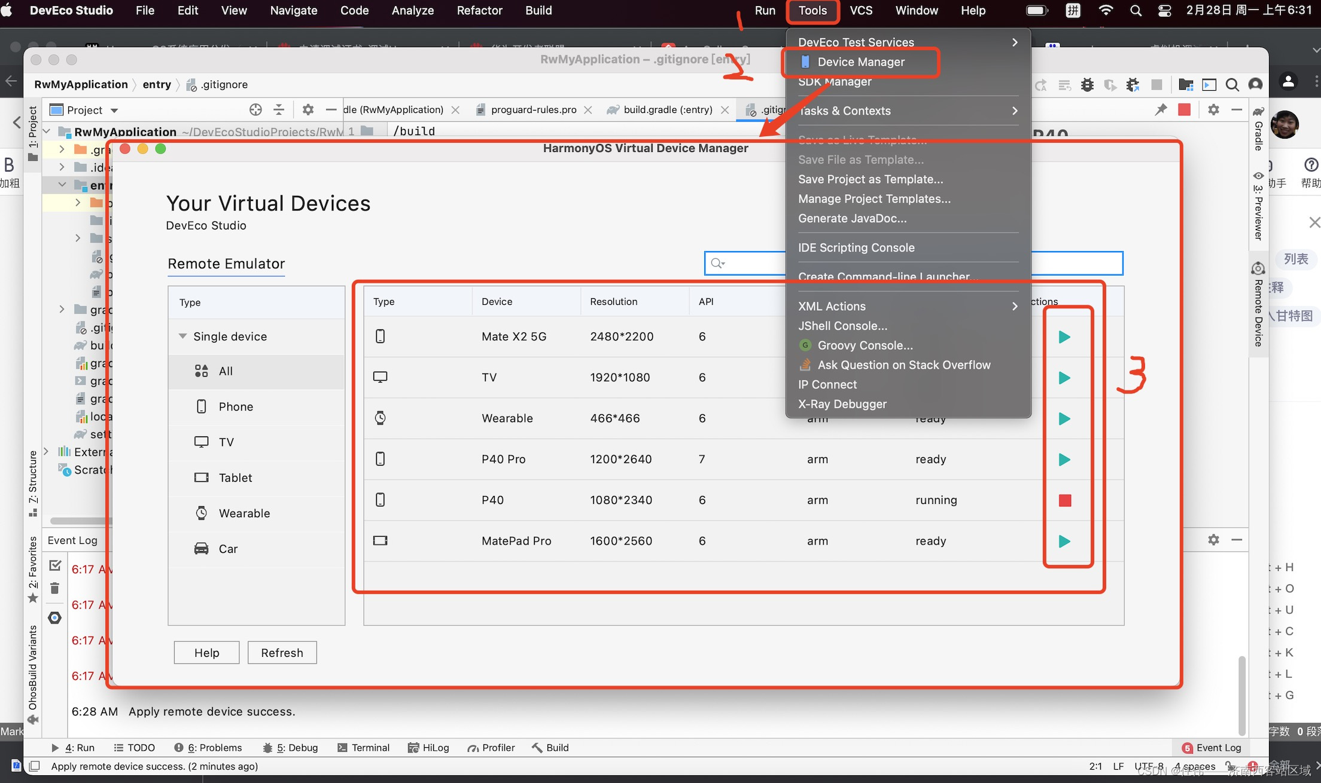Open the OhosBuild Variants panel
Image resolution: width=1321 pixels, height=783 pixels.
34,674
